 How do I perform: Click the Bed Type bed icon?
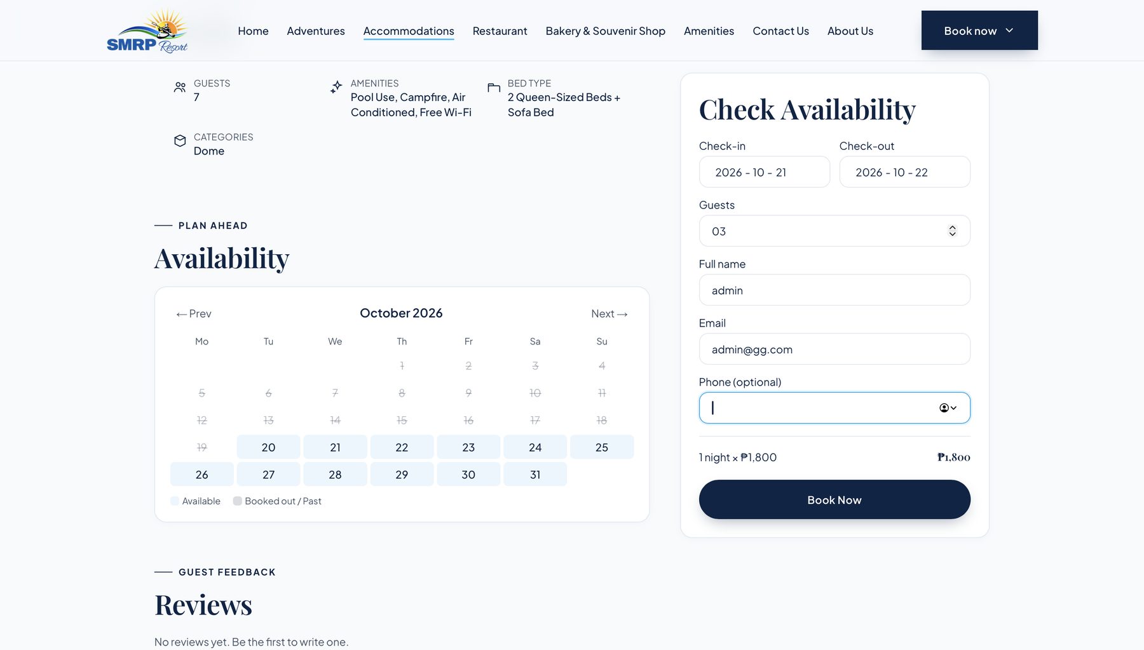(494, 88)
